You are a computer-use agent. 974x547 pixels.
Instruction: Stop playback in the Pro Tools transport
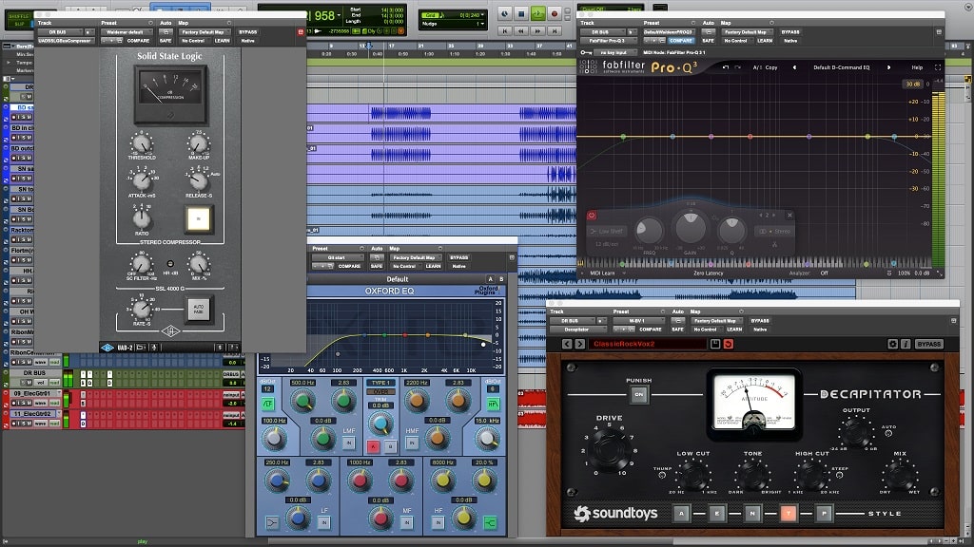click(521, 13)
